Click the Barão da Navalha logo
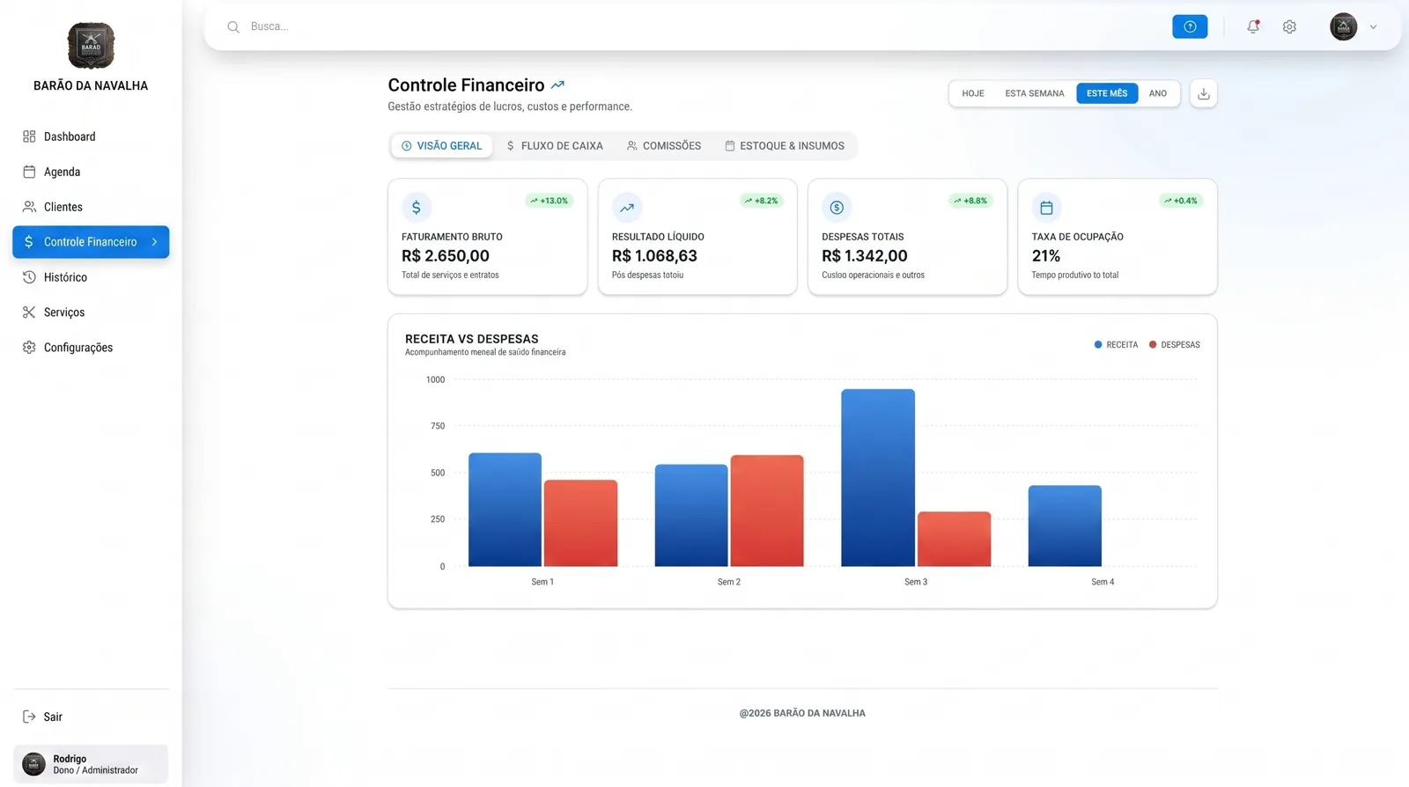1409x787 pixels. (91, 45)
